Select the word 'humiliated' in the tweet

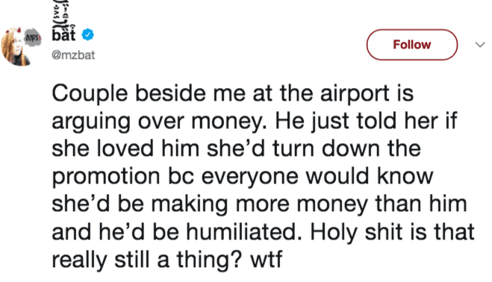tap(241, 232)
